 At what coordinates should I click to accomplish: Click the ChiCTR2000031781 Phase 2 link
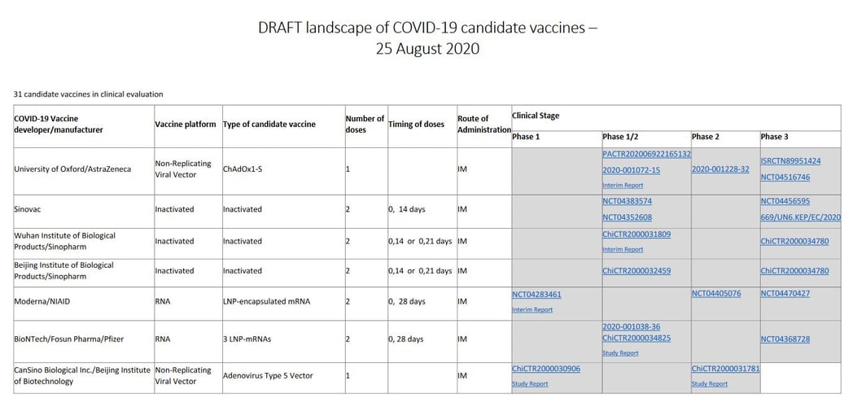tap(725, 369)
